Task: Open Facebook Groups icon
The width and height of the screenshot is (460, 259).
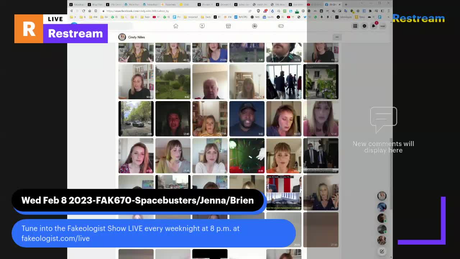Action: click(254, 26)
